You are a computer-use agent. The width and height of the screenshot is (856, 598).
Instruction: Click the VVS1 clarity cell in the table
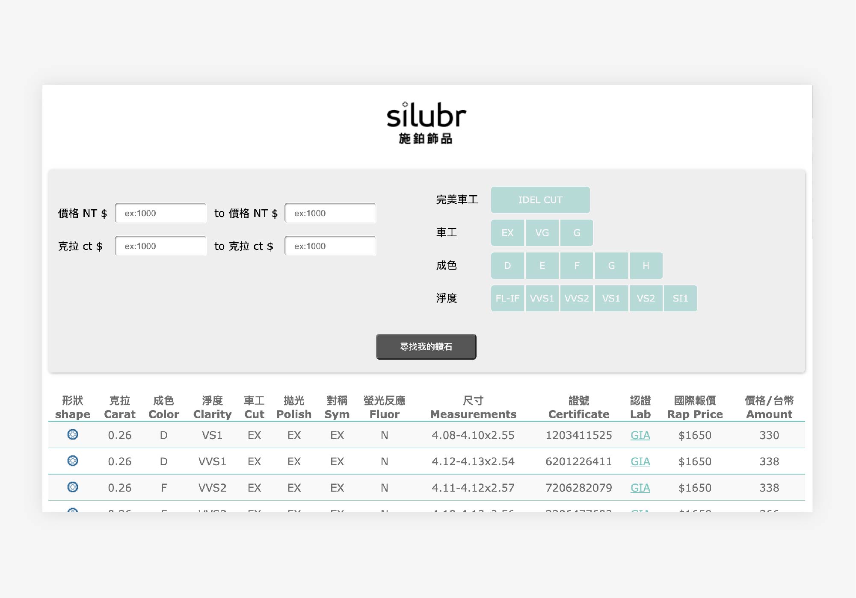click(212, 461)
